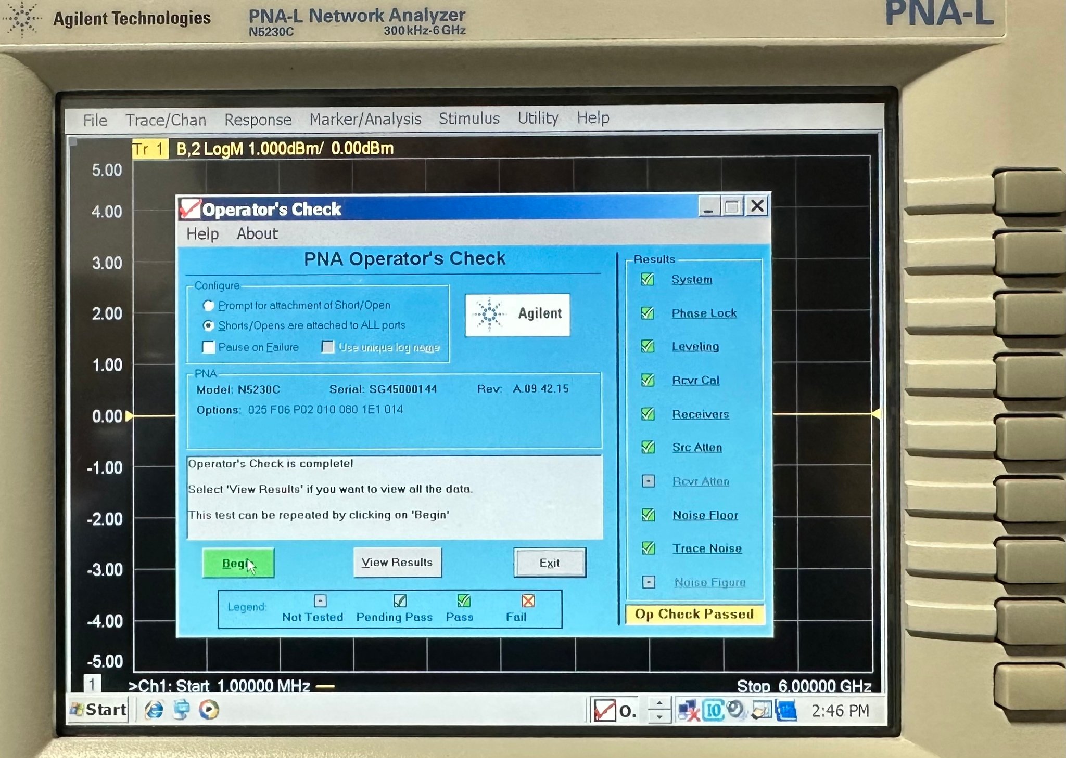Open the Receivers result link
Screen dimensions: 1066x758
click(x=701, y=414)
